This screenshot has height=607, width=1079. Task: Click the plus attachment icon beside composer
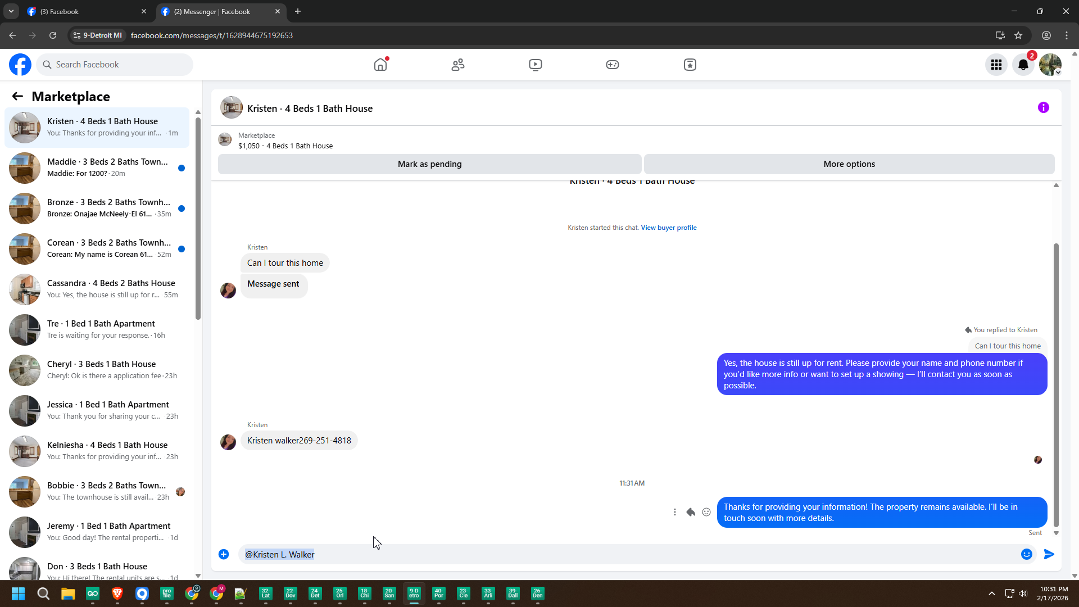point(224,554)
